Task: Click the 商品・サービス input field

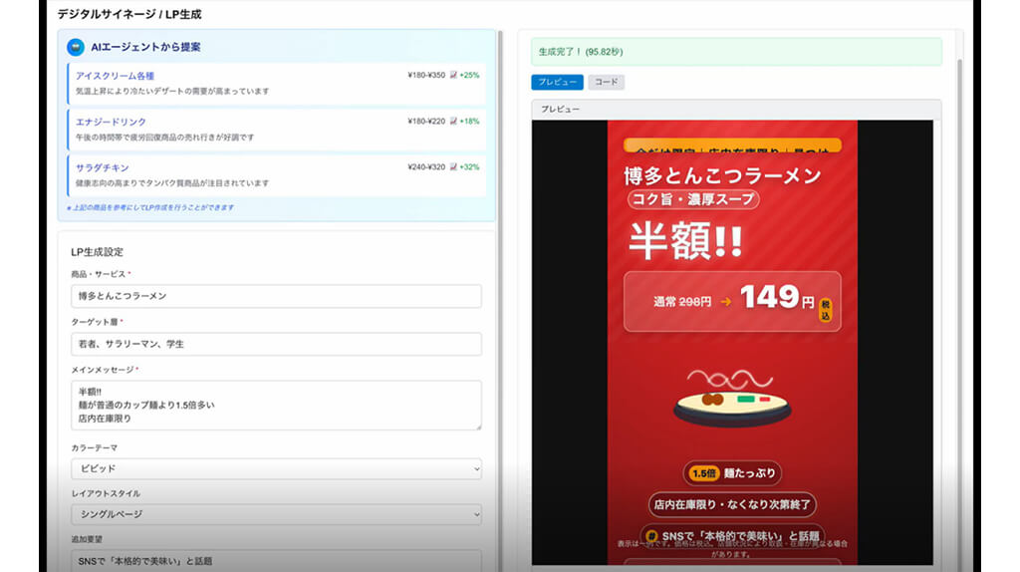Action: click(x=276, y=296)
